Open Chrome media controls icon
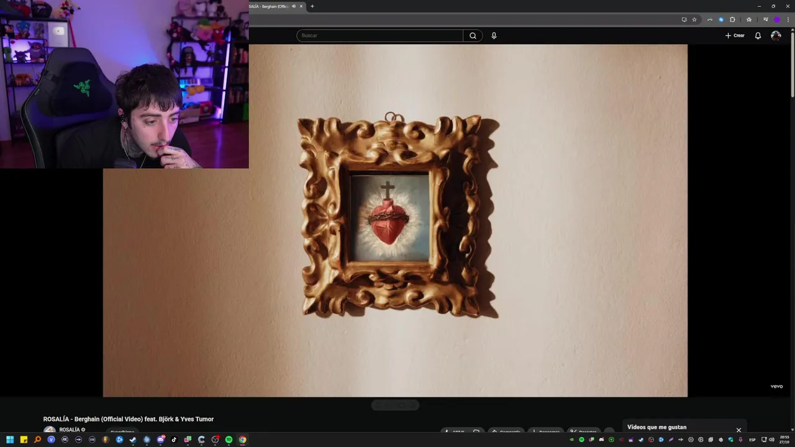Viewport: 795px width, 447px height. click(x=765, y=19)
